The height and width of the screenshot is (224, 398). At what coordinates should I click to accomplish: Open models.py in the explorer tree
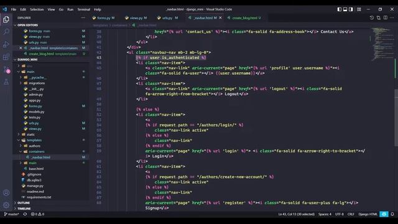[x=36, y=112]
